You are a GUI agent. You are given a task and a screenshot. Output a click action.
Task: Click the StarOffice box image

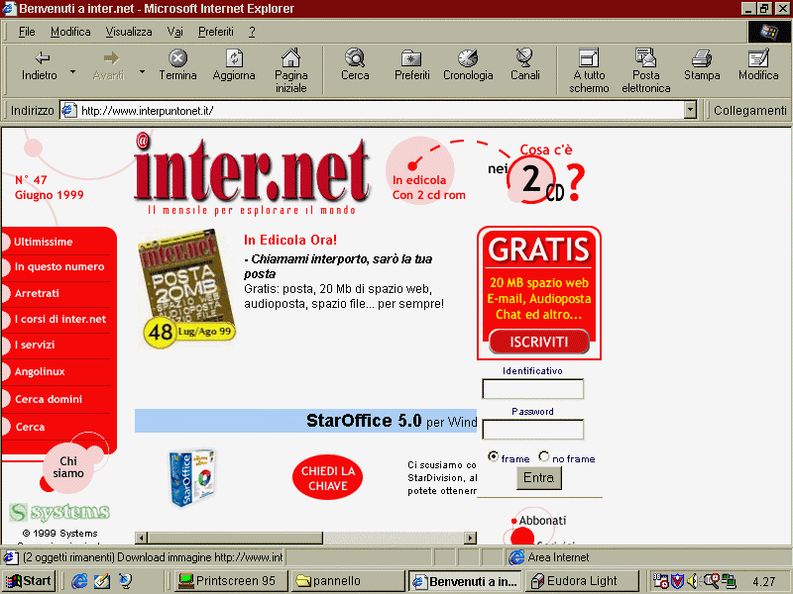point(192,477)
